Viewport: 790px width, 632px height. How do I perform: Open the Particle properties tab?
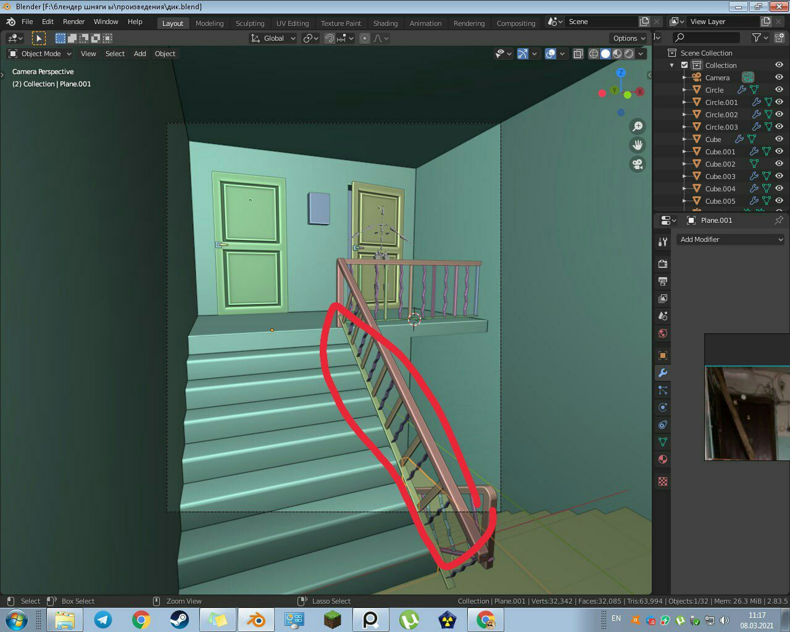point(662,390)
